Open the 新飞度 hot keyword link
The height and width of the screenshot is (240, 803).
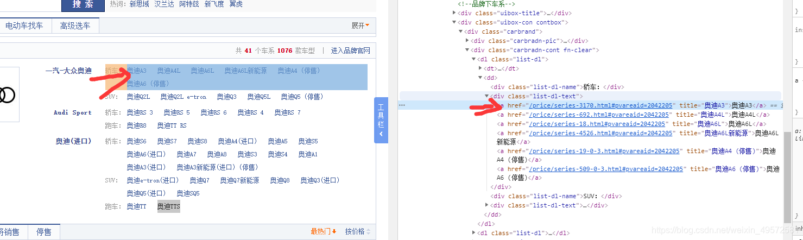213,4
